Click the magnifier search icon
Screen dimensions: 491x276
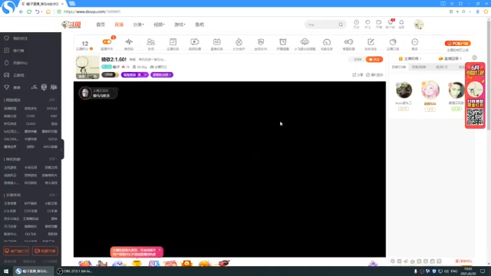coord(341,25)
